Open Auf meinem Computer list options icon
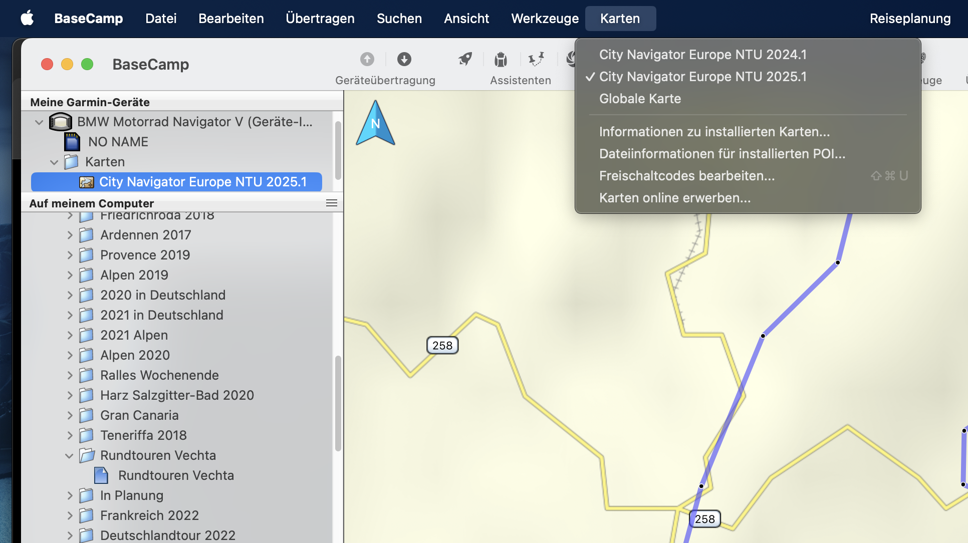The height and width of the screenshot is (543, 968). tap(331, 203)
